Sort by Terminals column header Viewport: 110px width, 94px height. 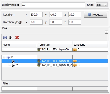55,45
